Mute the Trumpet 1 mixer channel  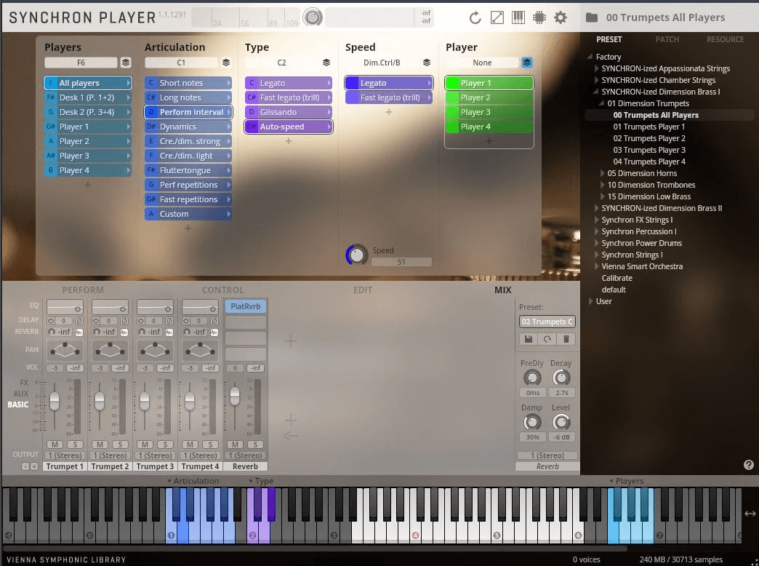click(x=55, y=445)
